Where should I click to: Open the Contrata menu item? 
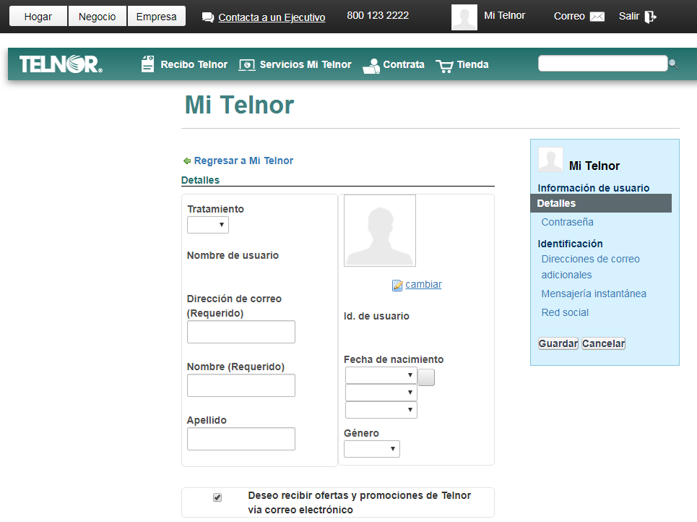click(x=404, y=64)
